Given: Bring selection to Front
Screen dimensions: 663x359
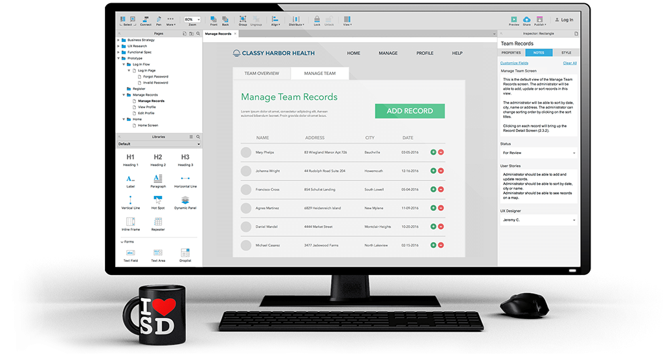Looking at the screenshot, I should coord(214,21).
